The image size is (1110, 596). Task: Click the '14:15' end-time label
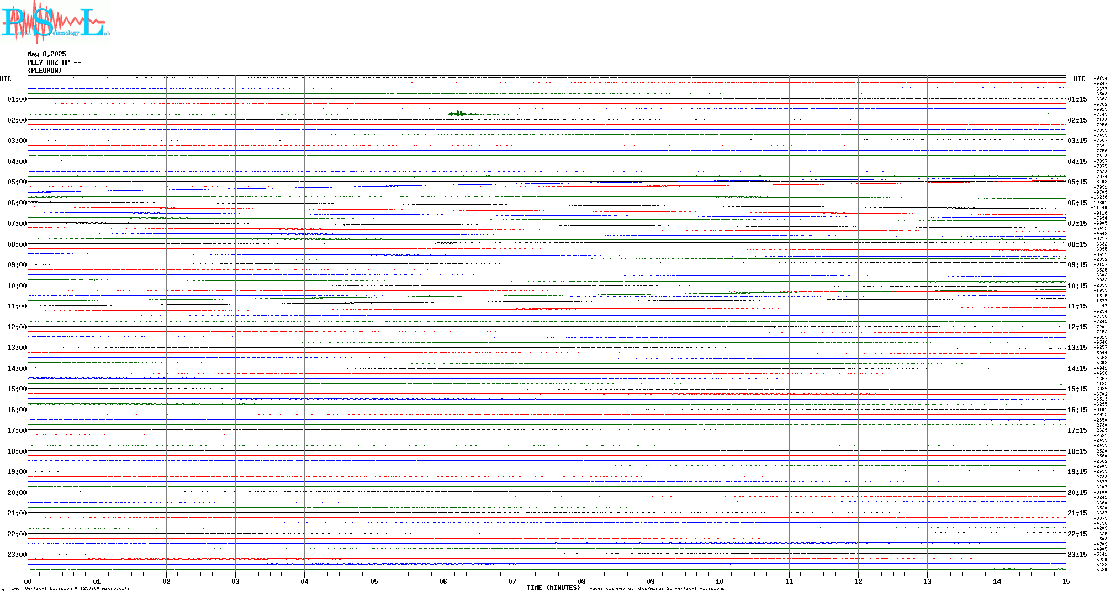(x=1077, y=369)
